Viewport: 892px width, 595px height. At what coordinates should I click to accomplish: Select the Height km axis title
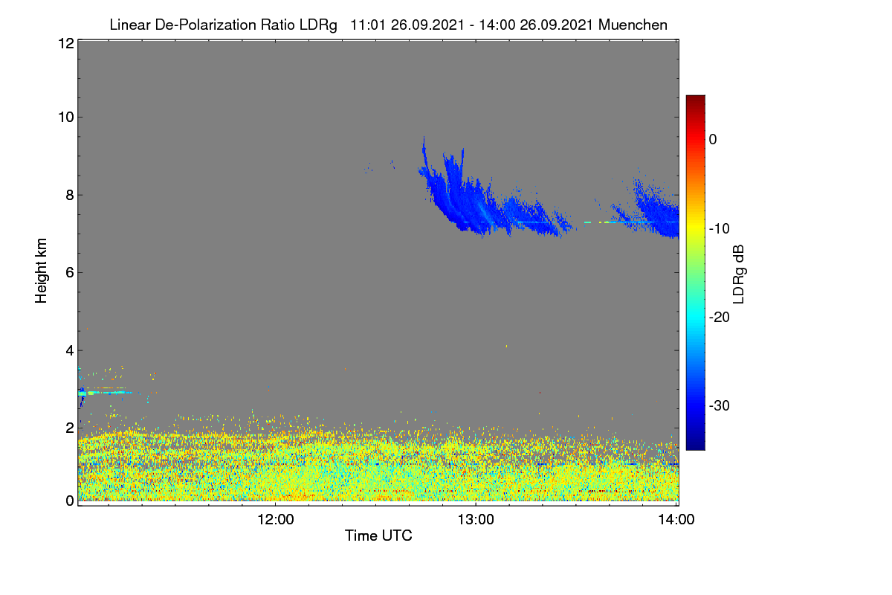coord(42,271)
